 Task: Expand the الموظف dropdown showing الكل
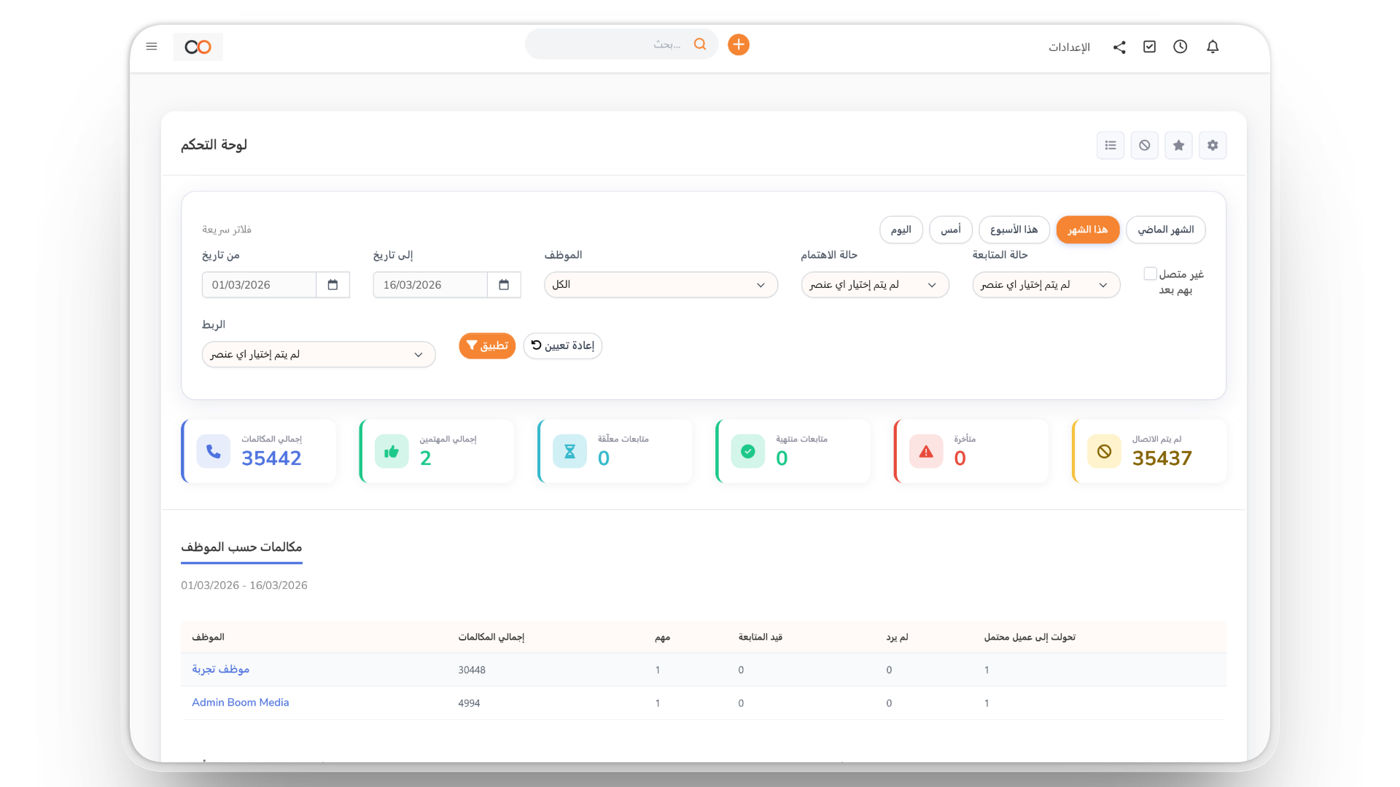coord(661,285)
